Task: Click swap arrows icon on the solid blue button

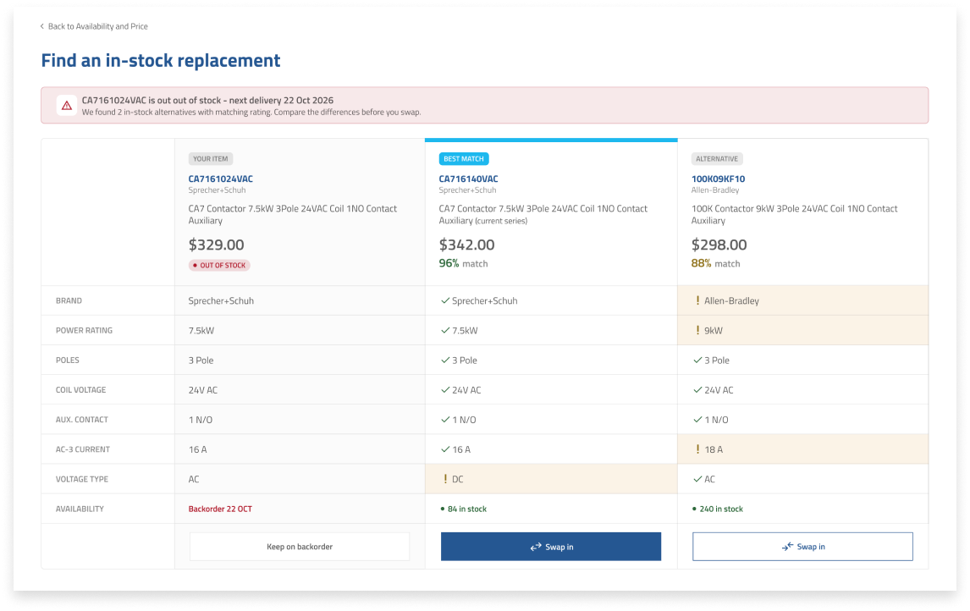Action: click(536, 548)
